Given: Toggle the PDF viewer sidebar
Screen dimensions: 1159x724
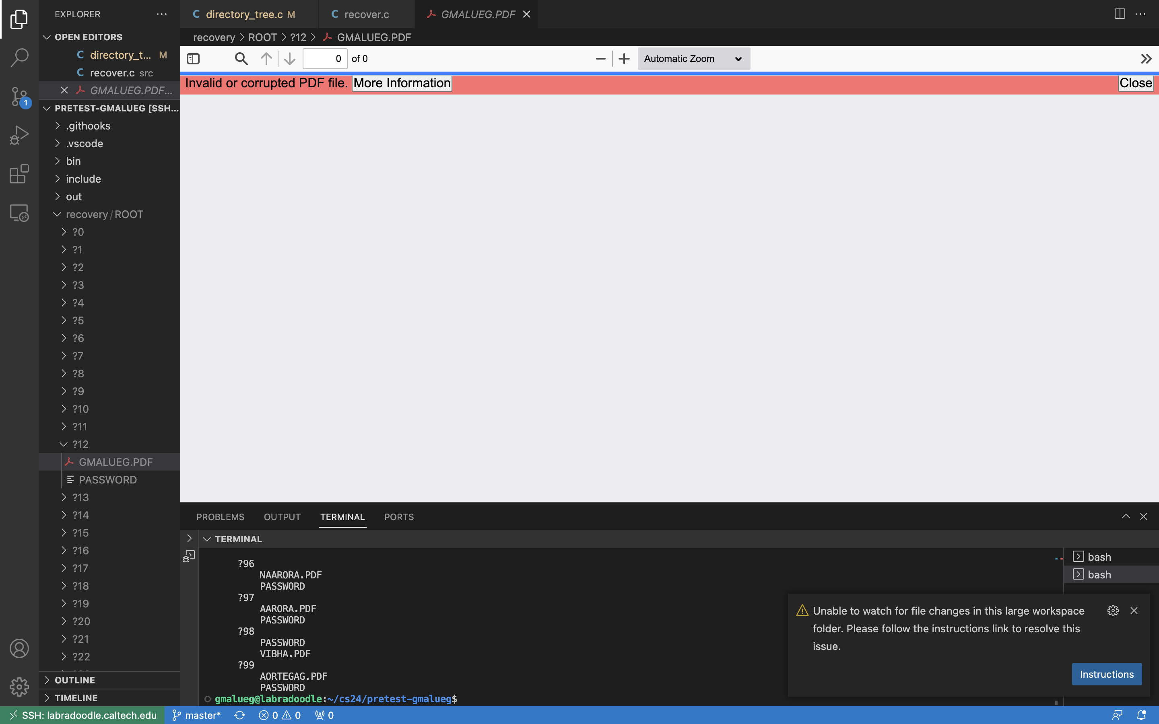Looking at the screenshot, I should tap(193, 59).
